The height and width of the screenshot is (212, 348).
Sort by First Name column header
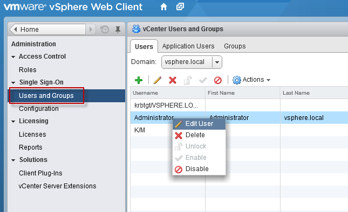pyautogui.click(x=243, y=93)
